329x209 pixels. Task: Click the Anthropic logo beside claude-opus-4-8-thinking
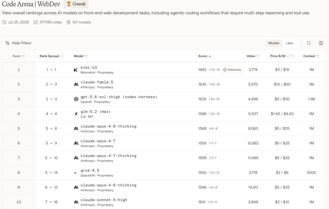76,128
